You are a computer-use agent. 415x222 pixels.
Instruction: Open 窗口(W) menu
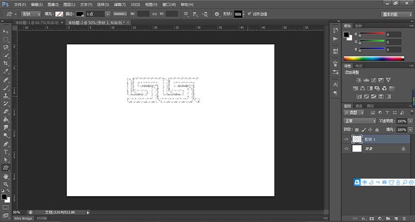click(169, 5)
